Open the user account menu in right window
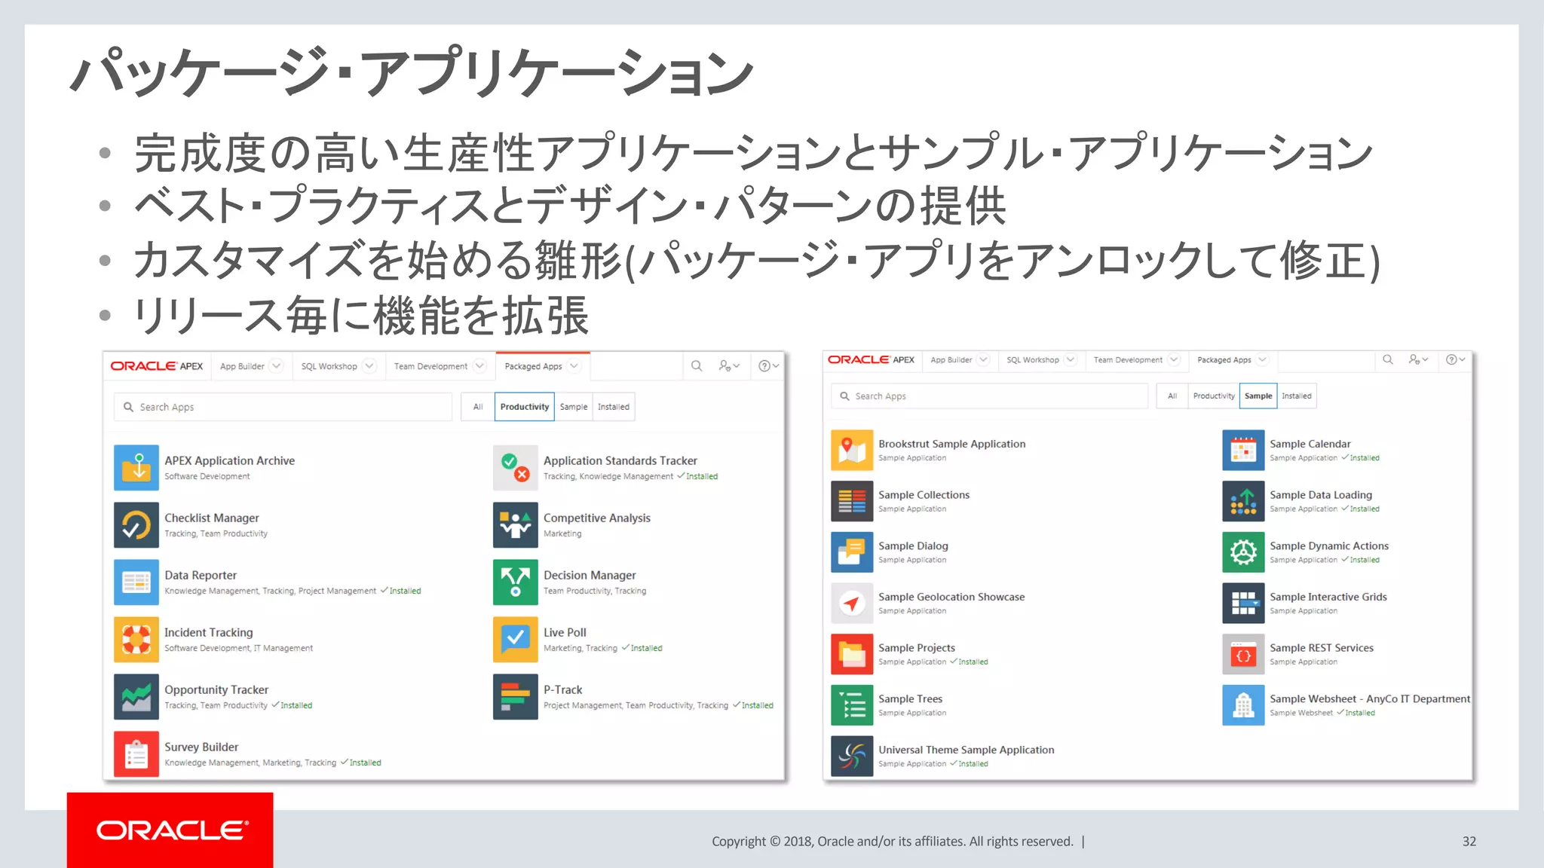 click(x=1418, y=359)
